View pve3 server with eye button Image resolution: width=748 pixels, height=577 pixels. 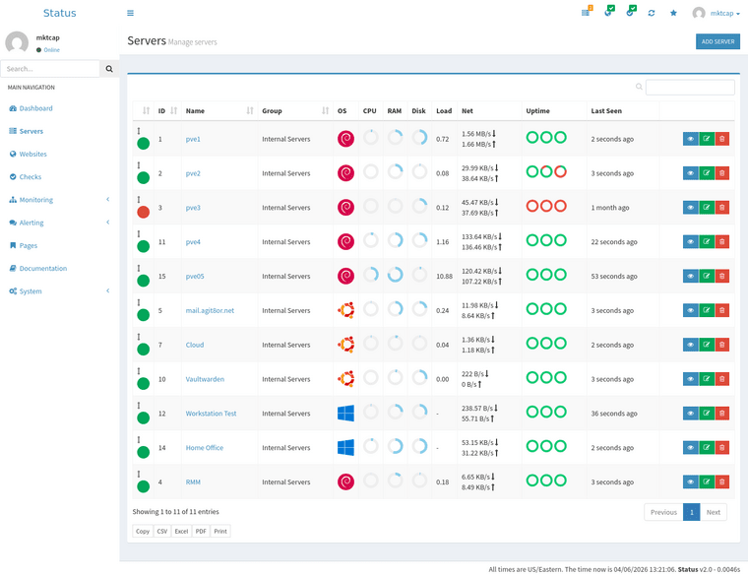point(690,208)
